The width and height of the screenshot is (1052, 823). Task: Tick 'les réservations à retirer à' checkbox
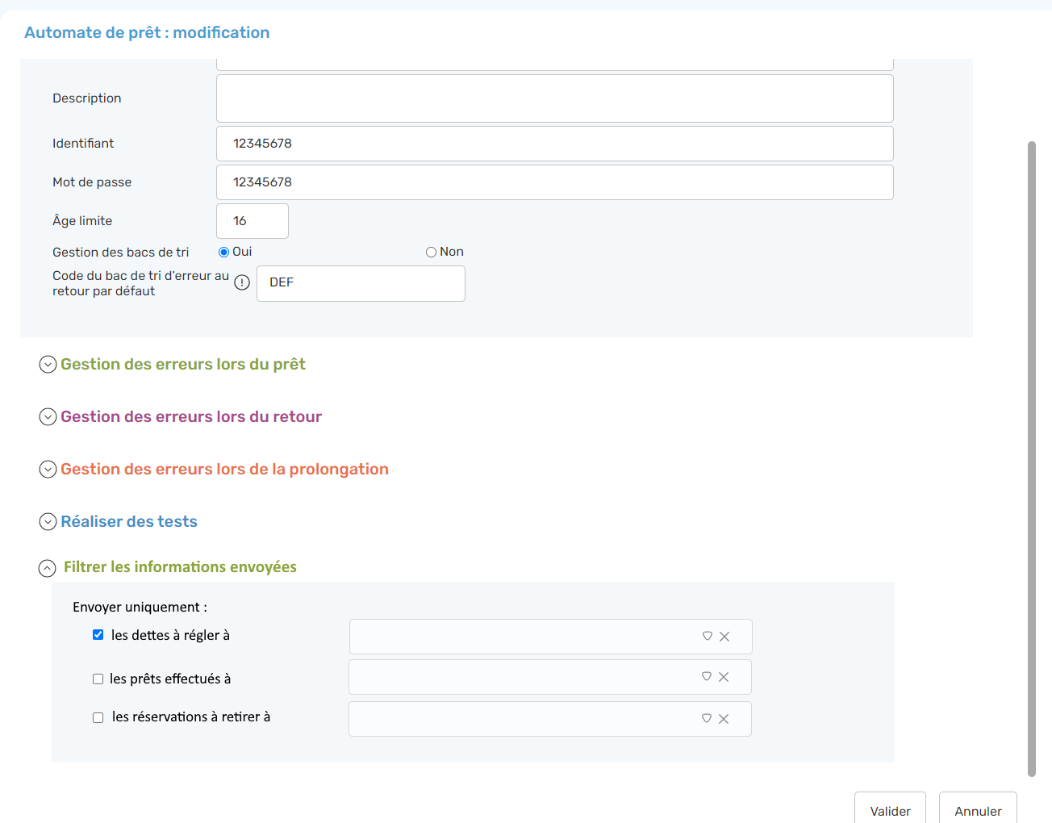[98, 717]
